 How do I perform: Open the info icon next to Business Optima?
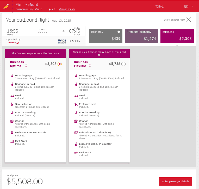click(x=26, y=66)
